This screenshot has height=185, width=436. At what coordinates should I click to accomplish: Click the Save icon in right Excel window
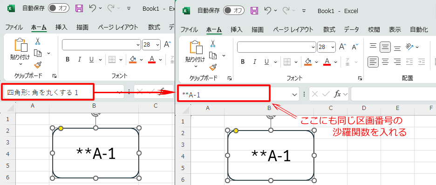[254, 11]
